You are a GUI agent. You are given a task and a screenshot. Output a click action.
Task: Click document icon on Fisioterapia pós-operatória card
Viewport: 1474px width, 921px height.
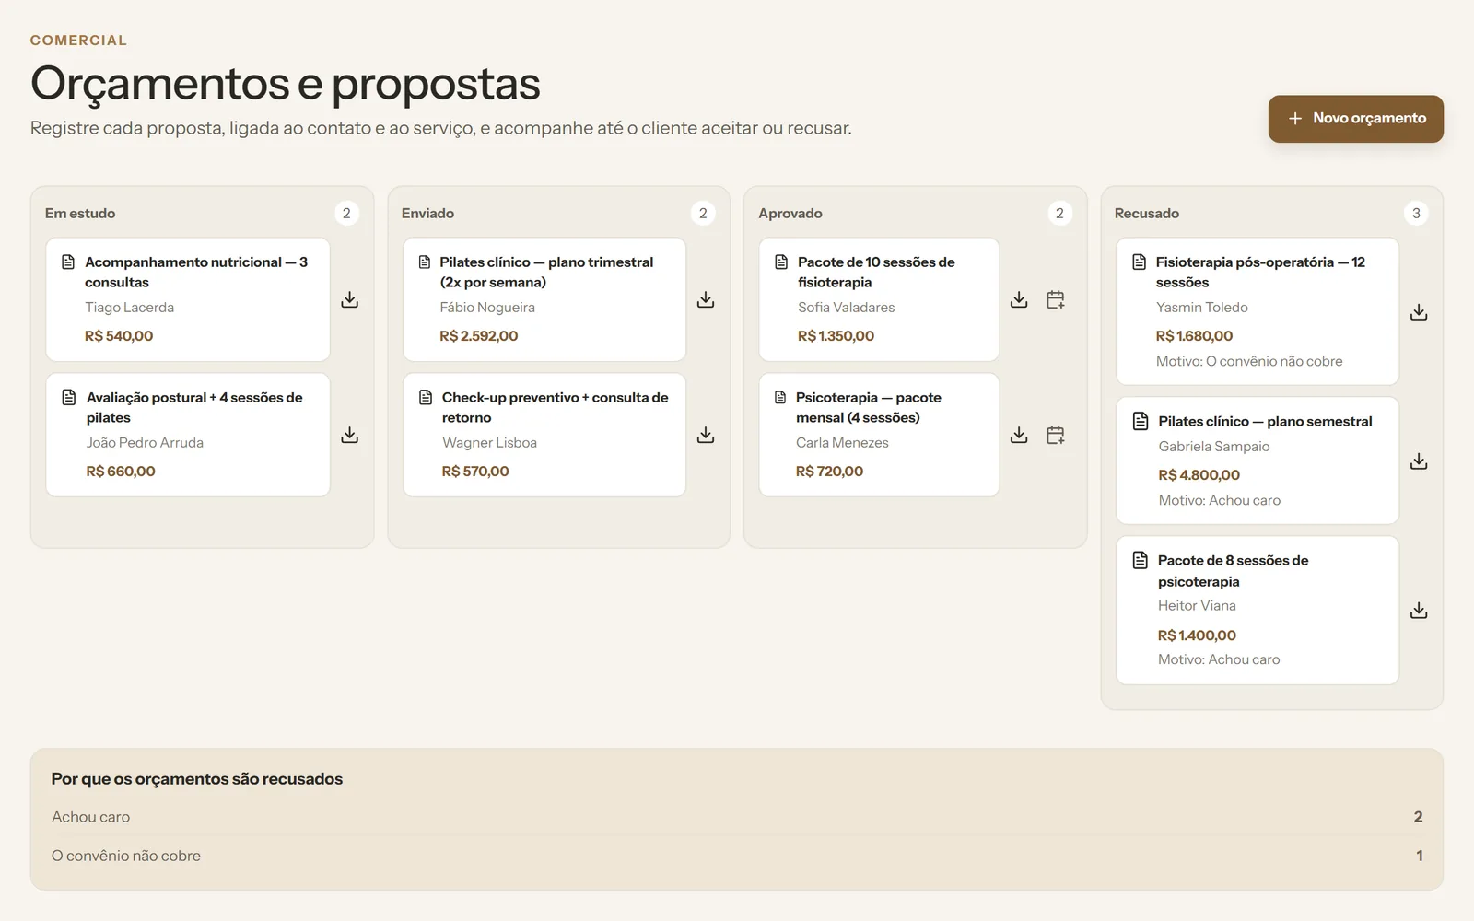1140,262
